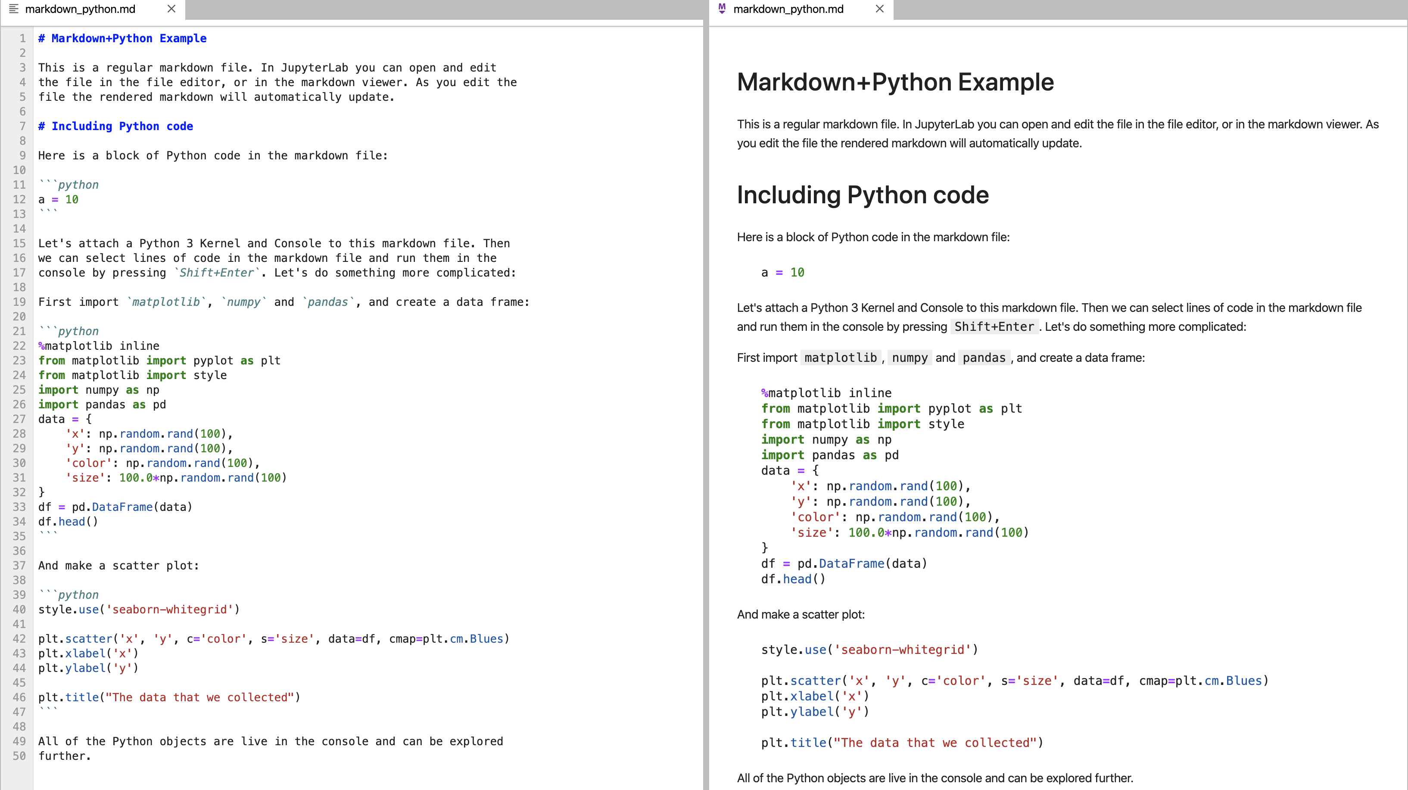This screenshot has height=790, width=1408.
Task: Click line number 1 in the gutter
Action: 22,38
